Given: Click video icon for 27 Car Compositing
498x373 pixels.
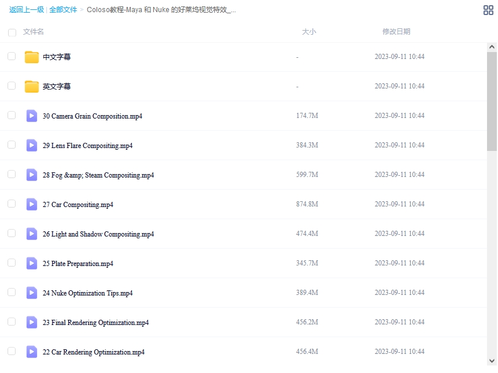Looking at the screenshot, I should coord(32,204).
